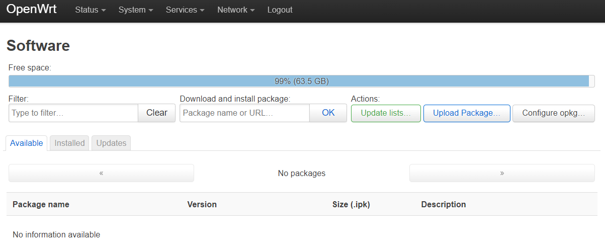Expand the System menu
This screenshot has height=249, width=605.
click(136, 10)
